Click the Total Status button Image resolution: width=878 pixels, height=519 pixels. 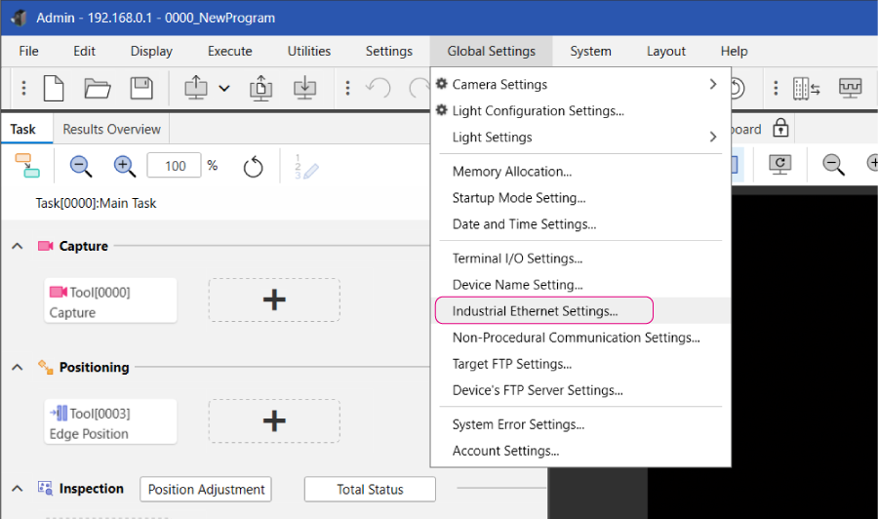tap(370, 490)
